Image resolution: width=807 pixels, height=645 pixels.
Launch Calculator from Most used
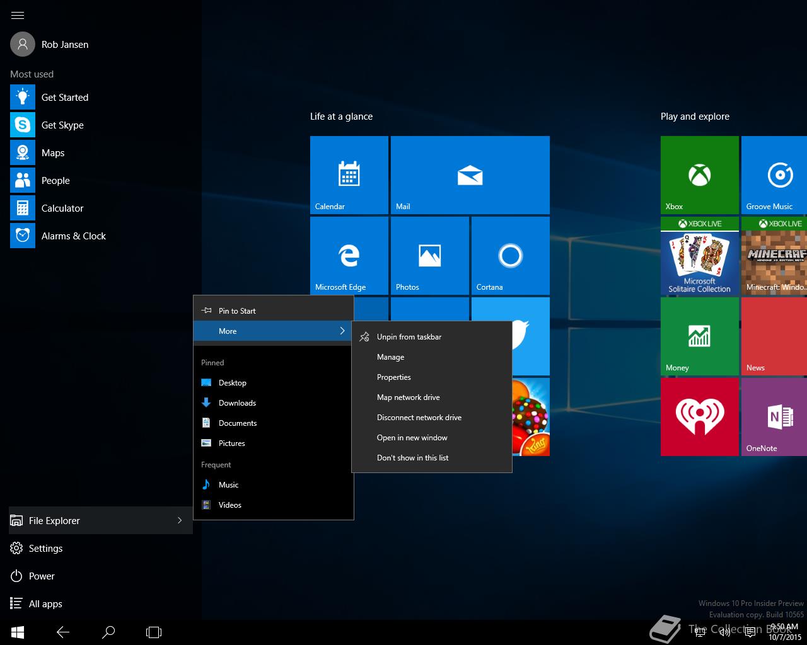click(x=62, y=208)
